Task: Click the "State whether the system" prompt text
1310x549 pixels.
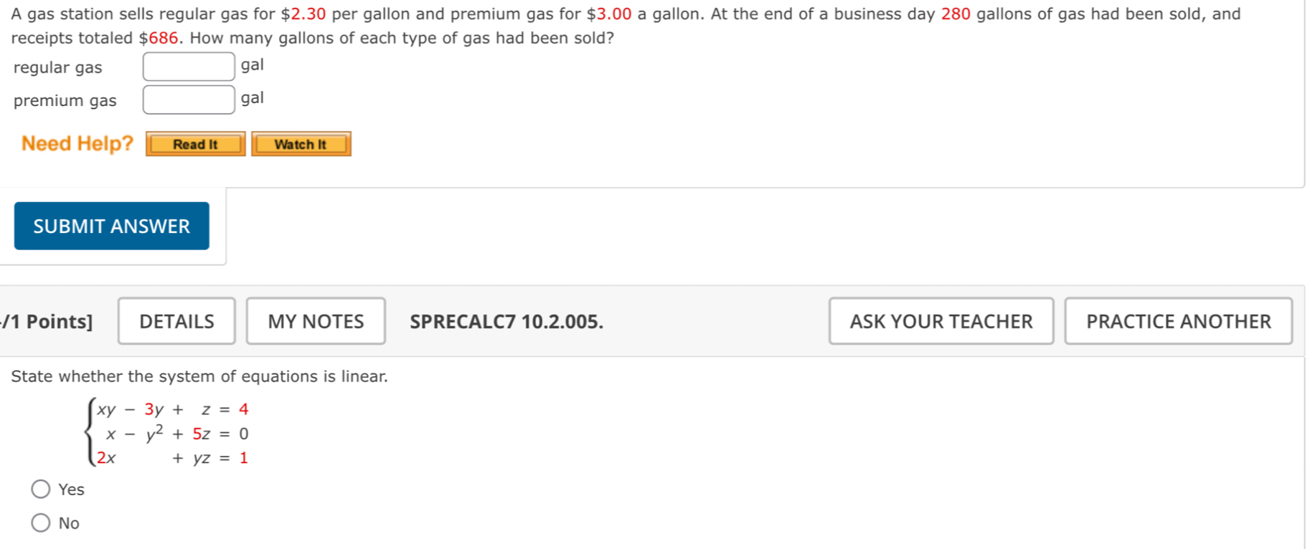Action: coord(199,376)
